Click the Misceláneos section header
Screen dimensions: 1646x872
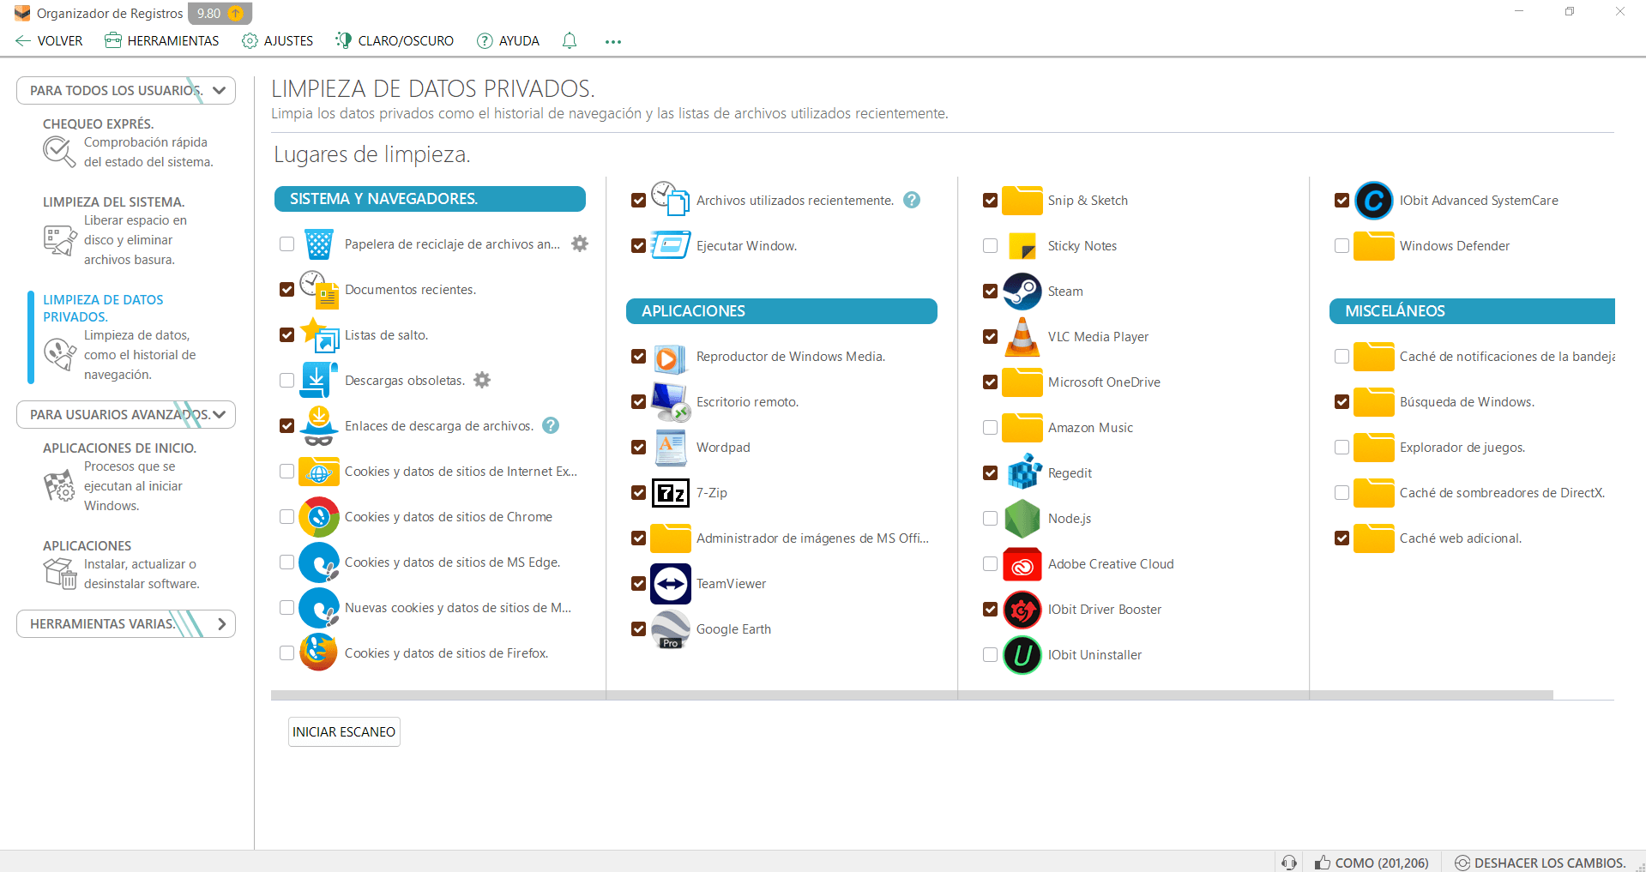(x=1472, y=311)
